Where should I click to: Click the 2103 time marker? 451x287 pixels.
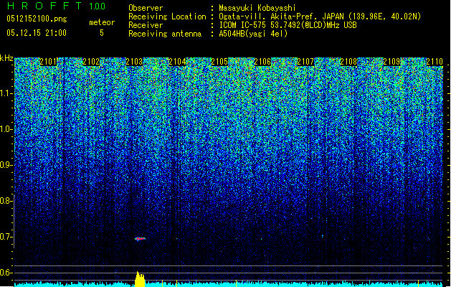(x=134, y=62)
